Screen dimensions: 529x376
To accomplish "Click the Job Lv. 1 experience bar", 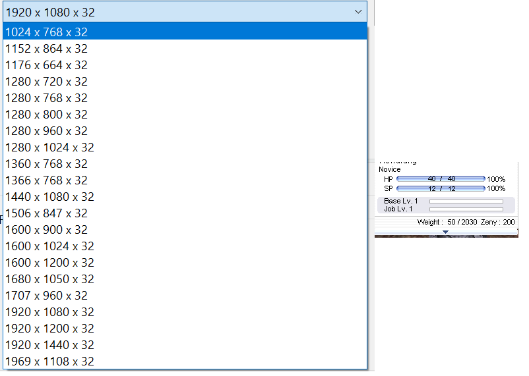I will pos(466,209).
